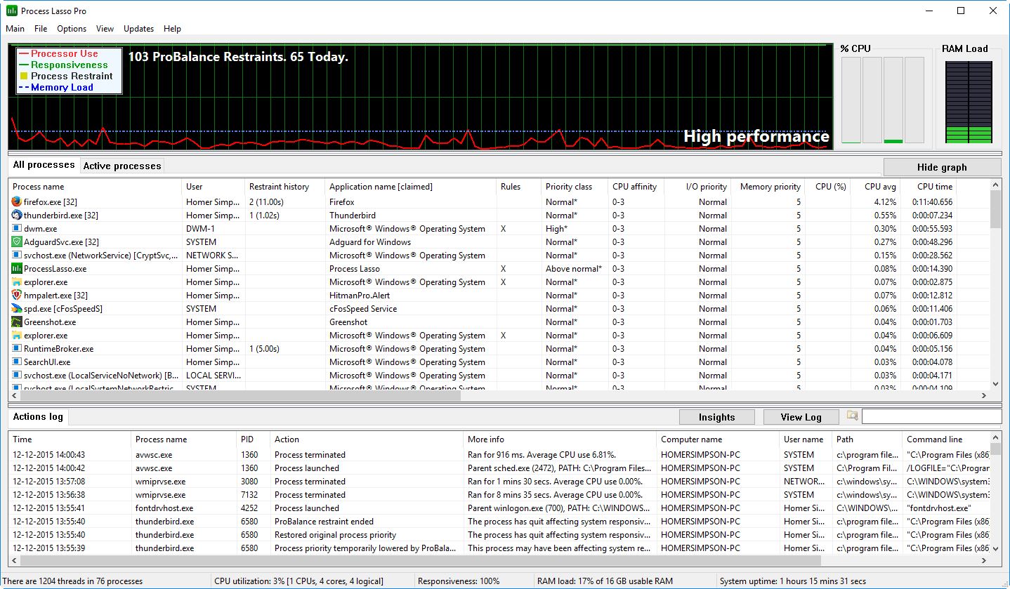The height and width of the screenshot is (589, 1010).
Task: Click the hmpalert.exe HitmanPro icon
Action: (x=17, y=296)
